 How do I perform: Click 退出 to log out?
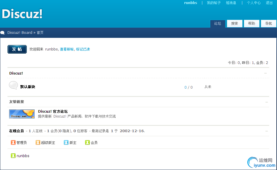point(269,3)
